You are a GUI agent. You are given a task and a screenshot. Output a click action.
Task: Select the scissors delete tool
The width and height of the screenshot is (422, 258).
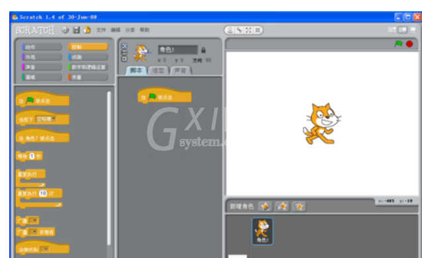(239, 30)
